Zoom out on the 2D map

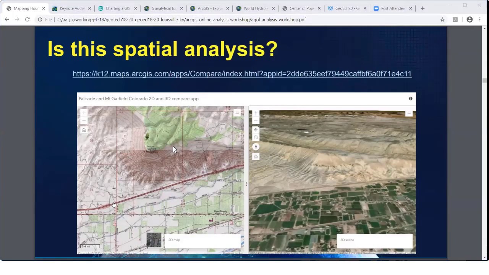(x=84, y=120)
